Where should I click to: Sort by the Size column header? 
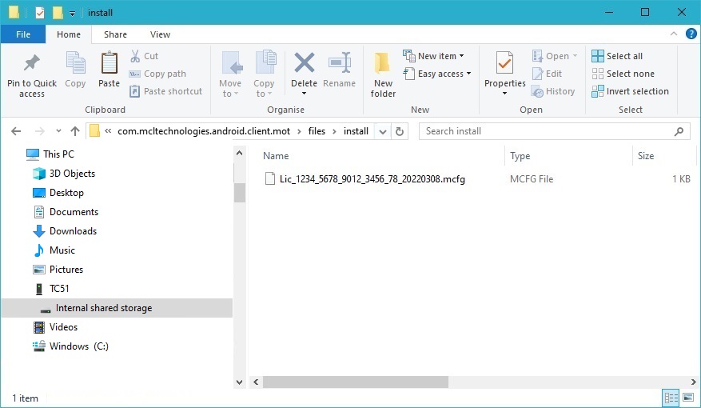(x=646, y=156)
